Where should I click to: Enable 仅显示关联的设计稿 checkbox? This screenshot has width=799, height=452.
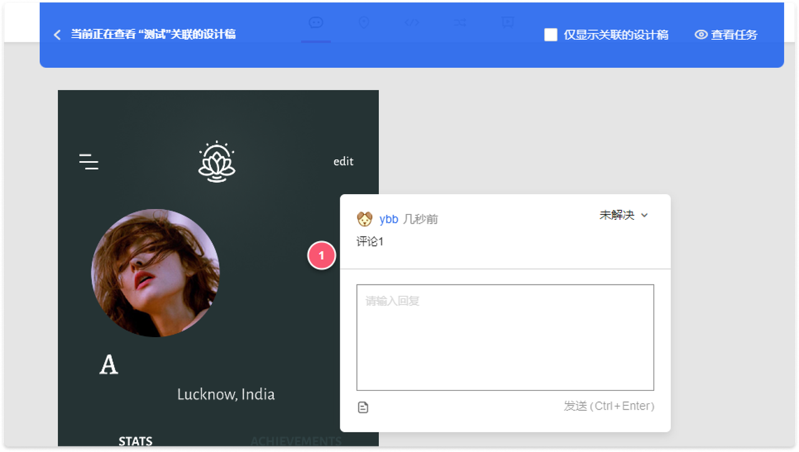click(551, 35)
